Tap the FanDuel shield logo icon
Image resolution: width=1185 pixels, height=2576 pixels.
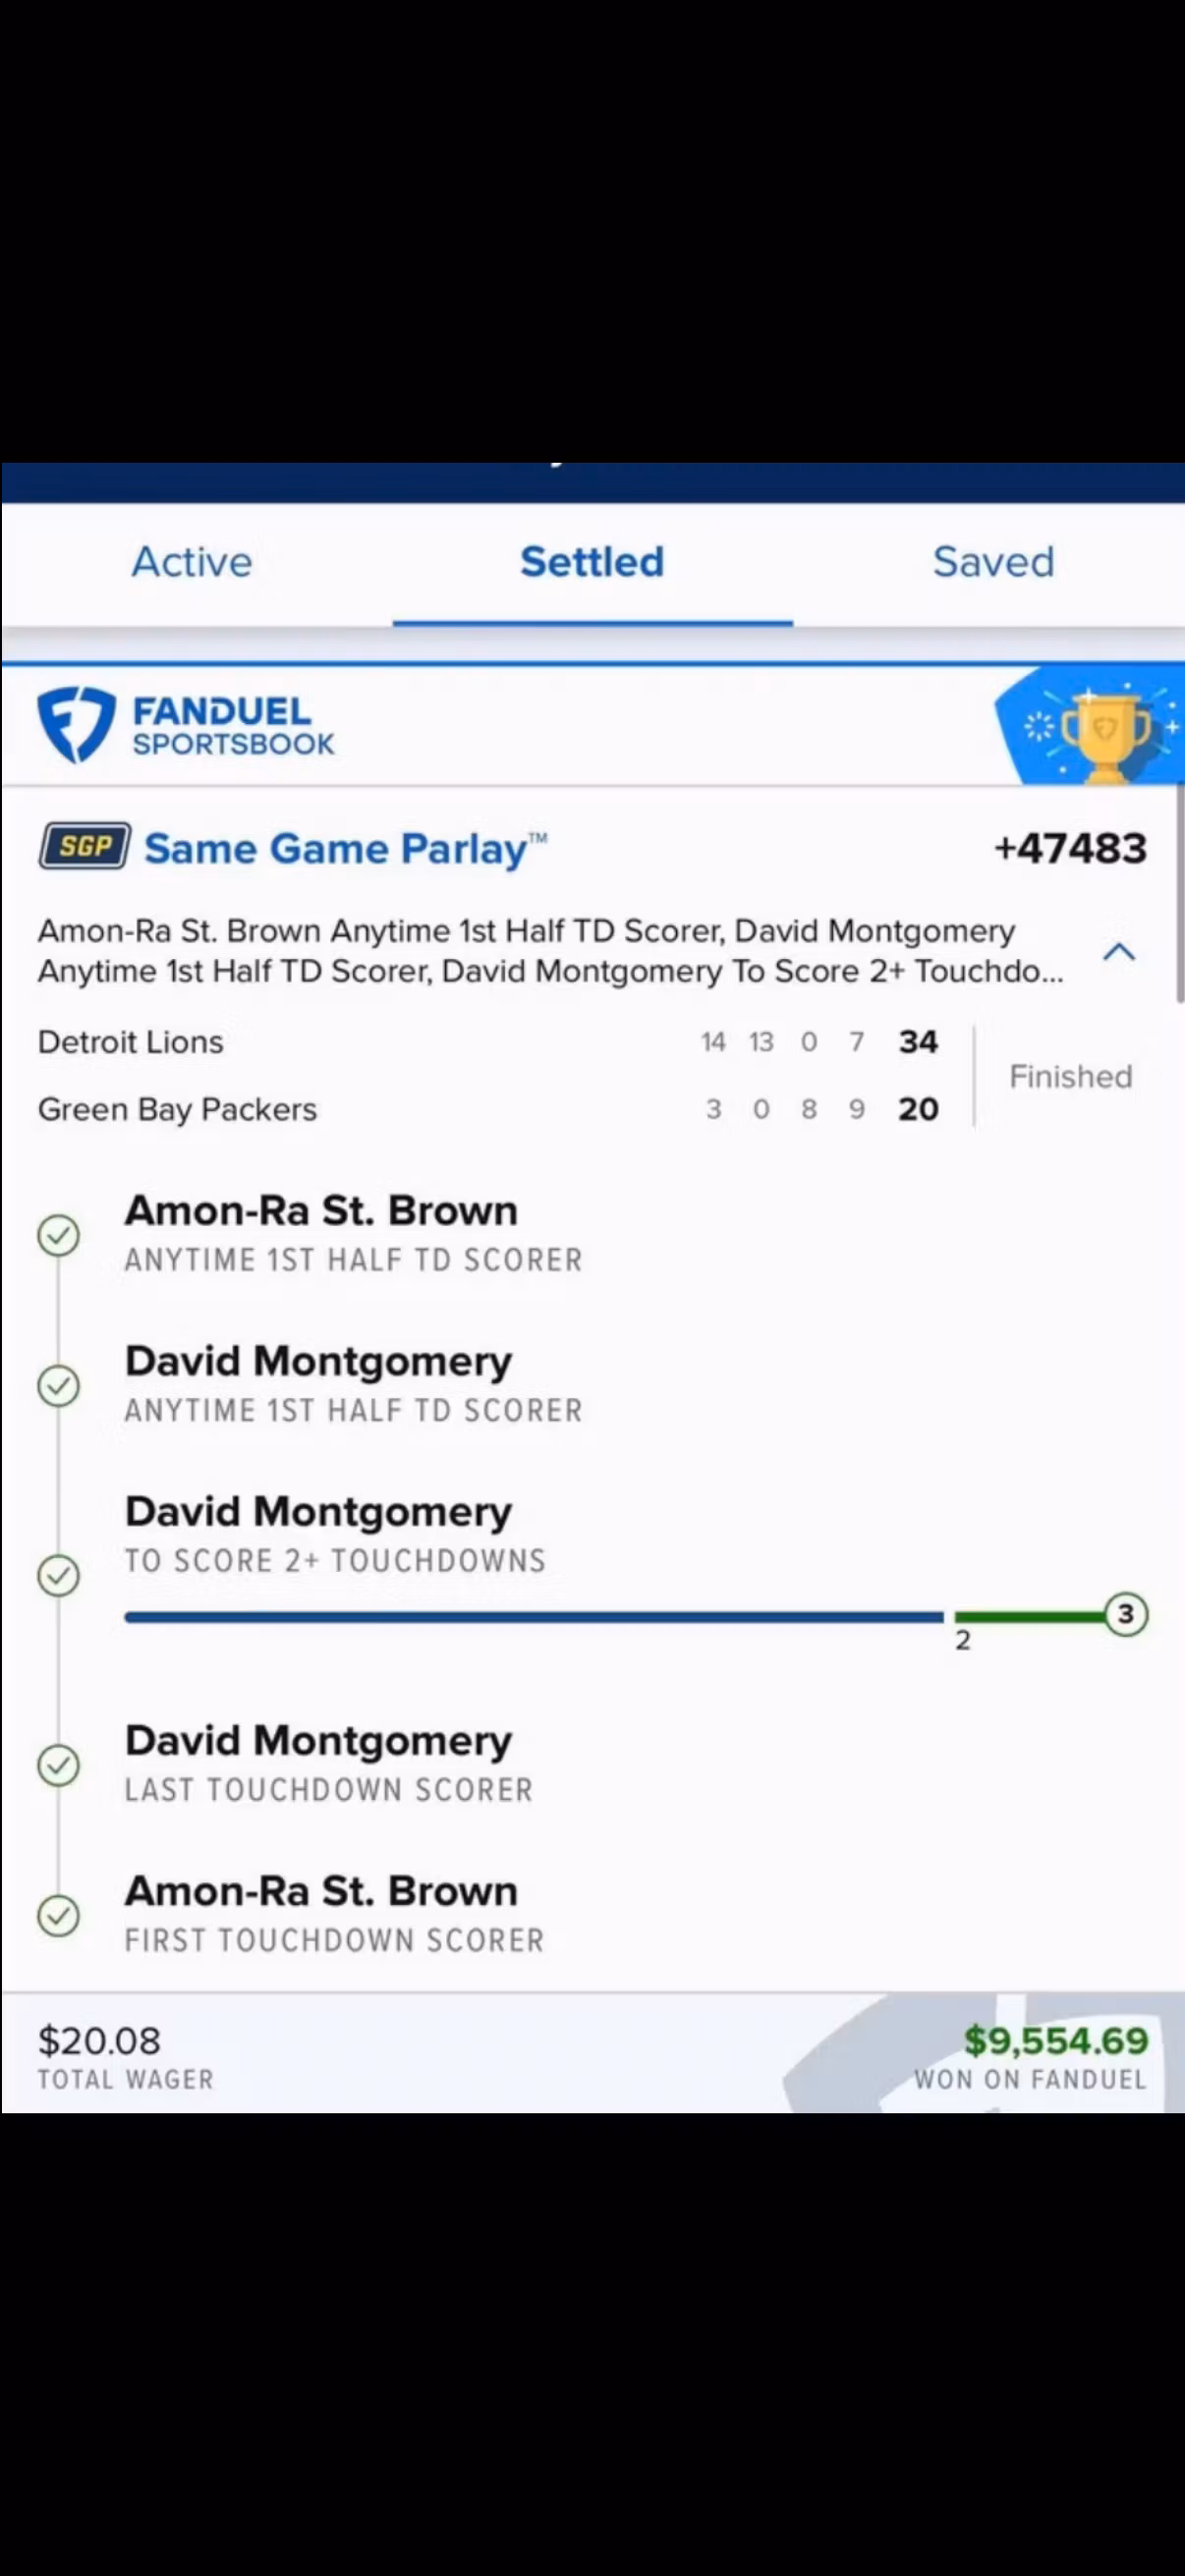pyautogui.click(x=76, y=725)
